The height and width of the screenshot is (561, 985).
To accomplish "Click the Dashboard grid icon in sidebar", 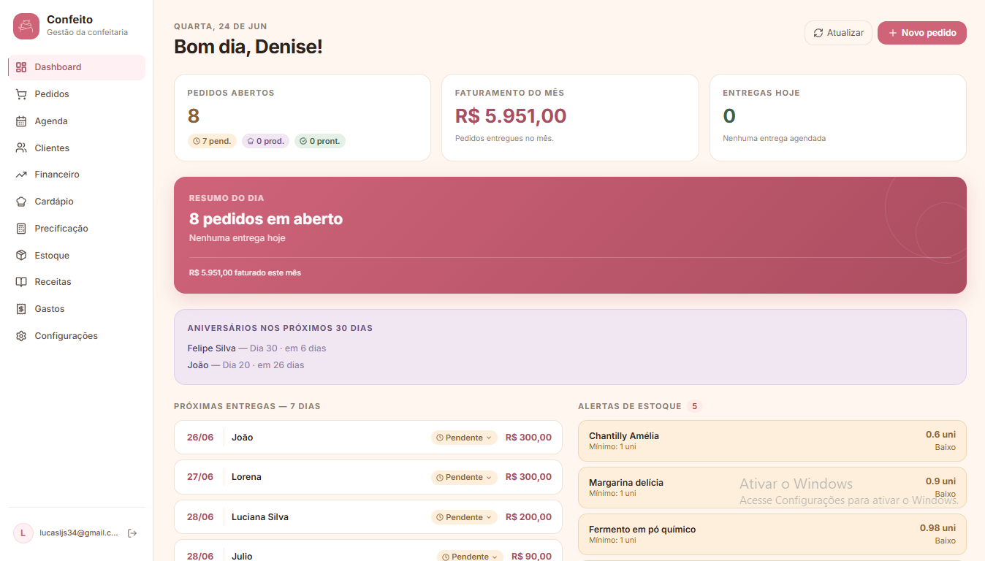I will (x=21, y=67).
